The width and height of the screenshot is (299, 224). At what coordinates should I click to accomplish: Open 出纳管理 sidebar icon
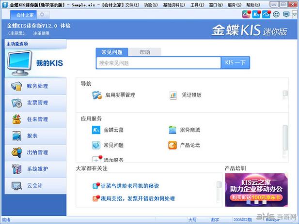point(16,152)
